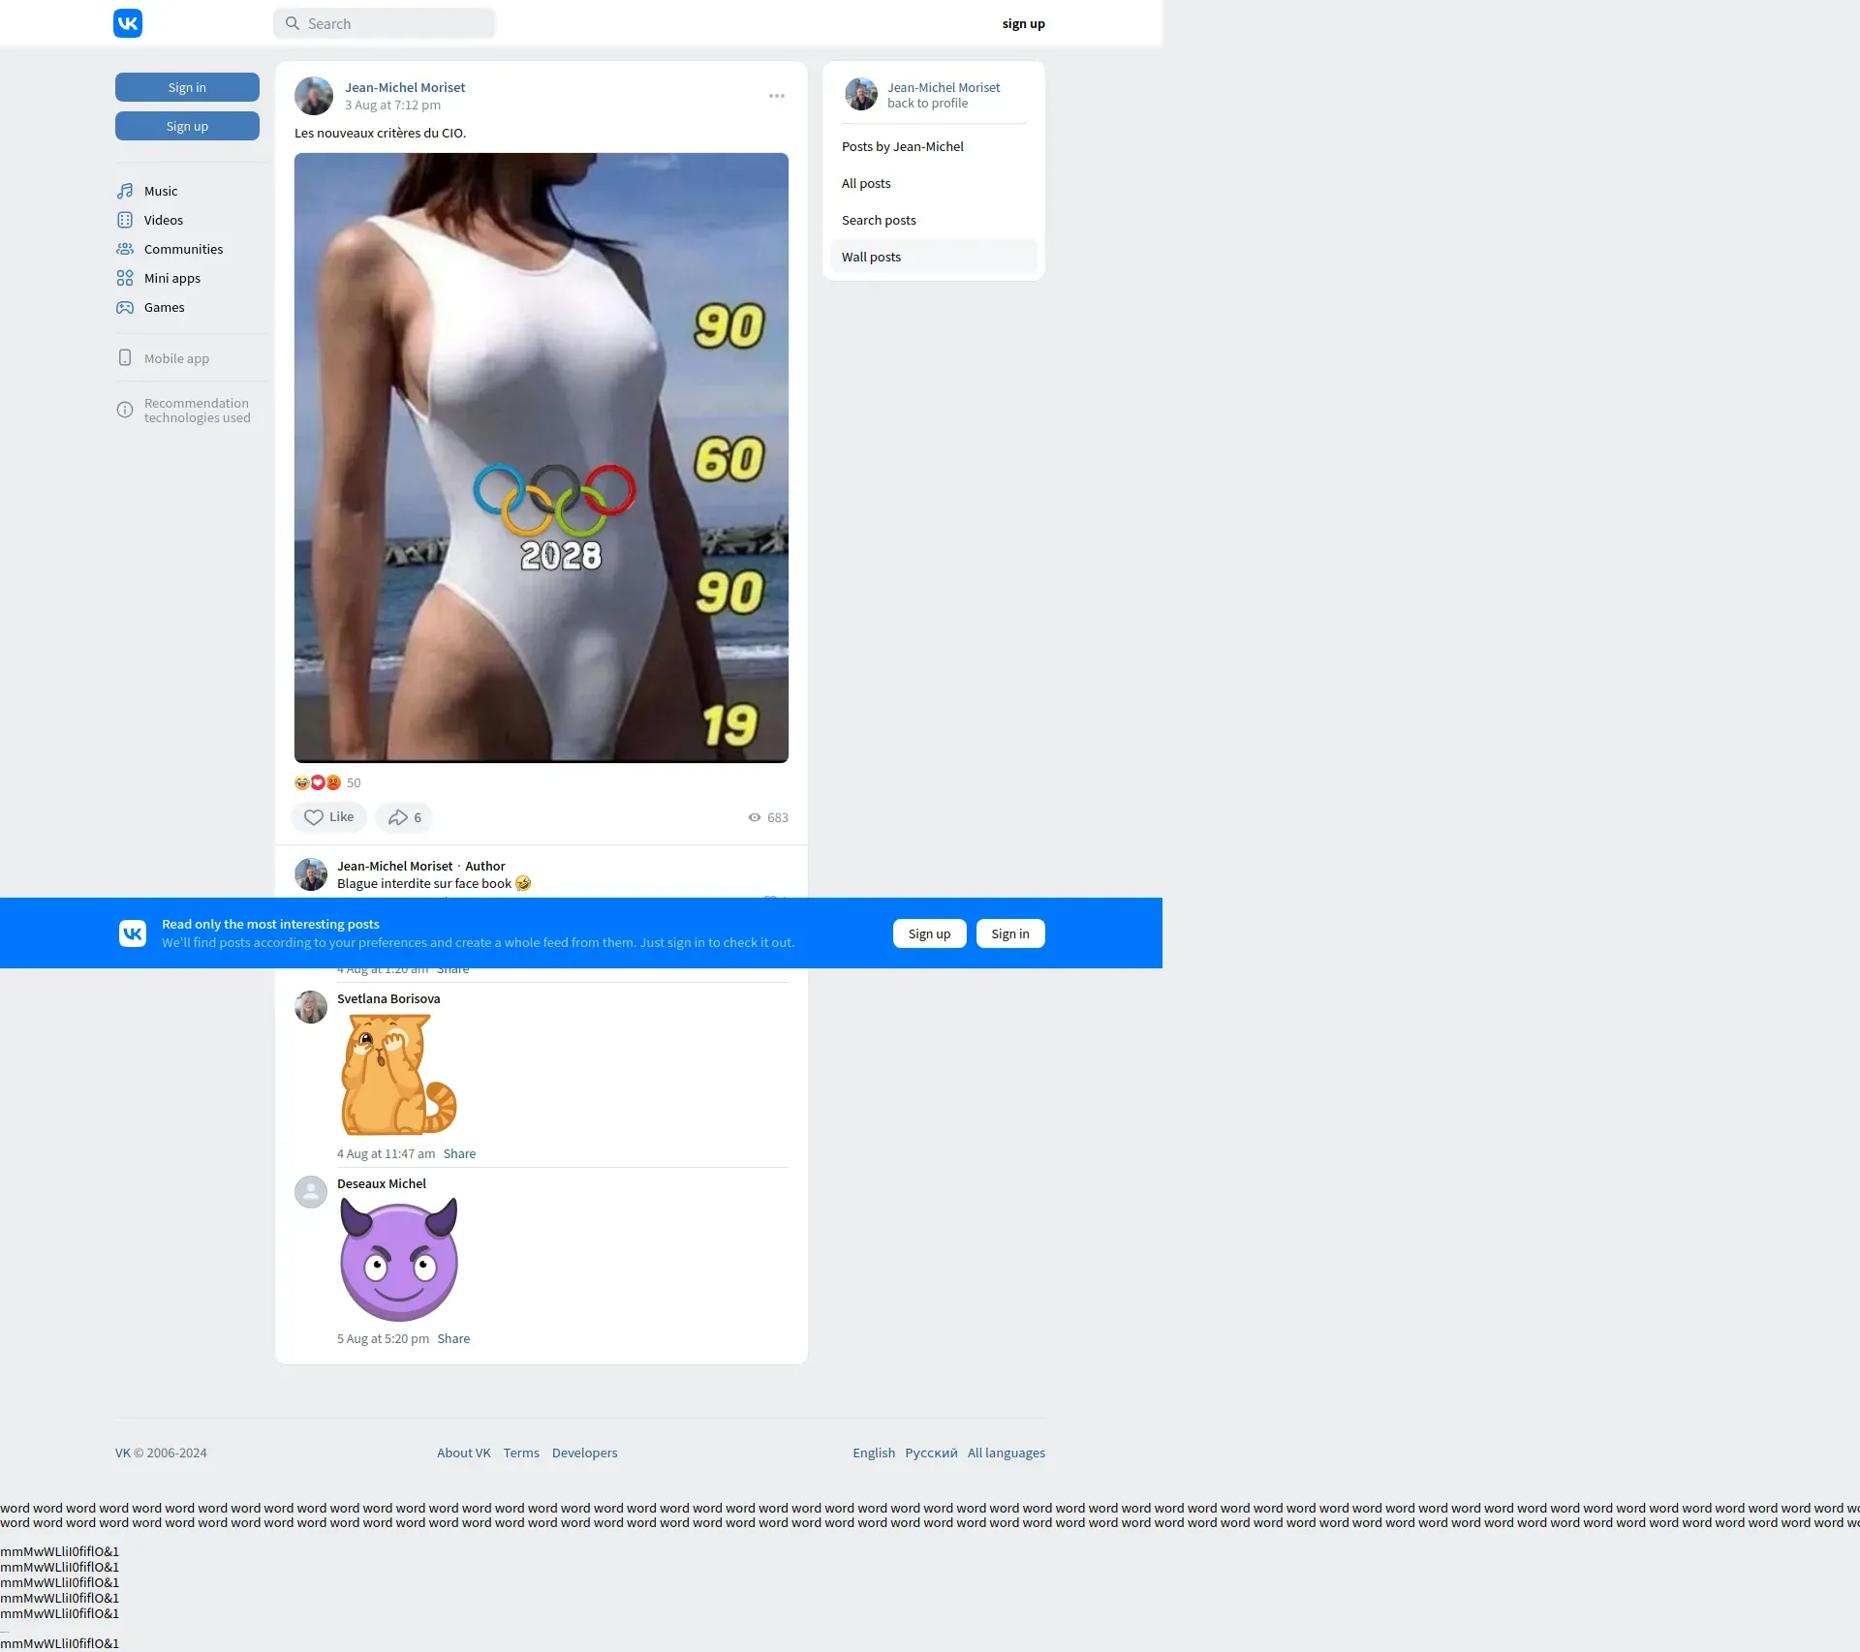The height and width of the screenshot is (1652, 1860).
Task: Open the Terms footer link
Action: (521, 1453)
